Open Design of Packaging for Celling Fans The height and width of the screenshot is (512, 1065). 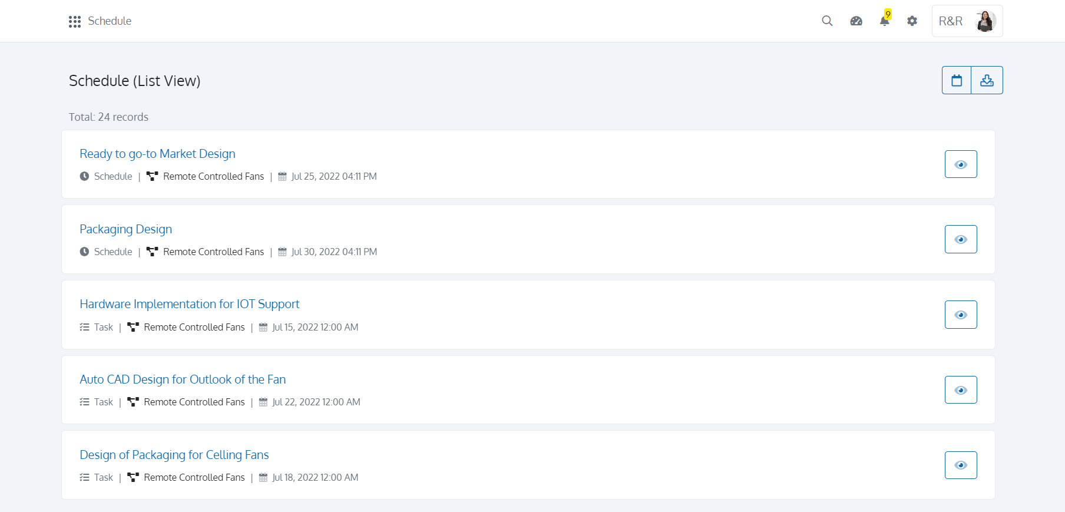(x=174, y=455)
